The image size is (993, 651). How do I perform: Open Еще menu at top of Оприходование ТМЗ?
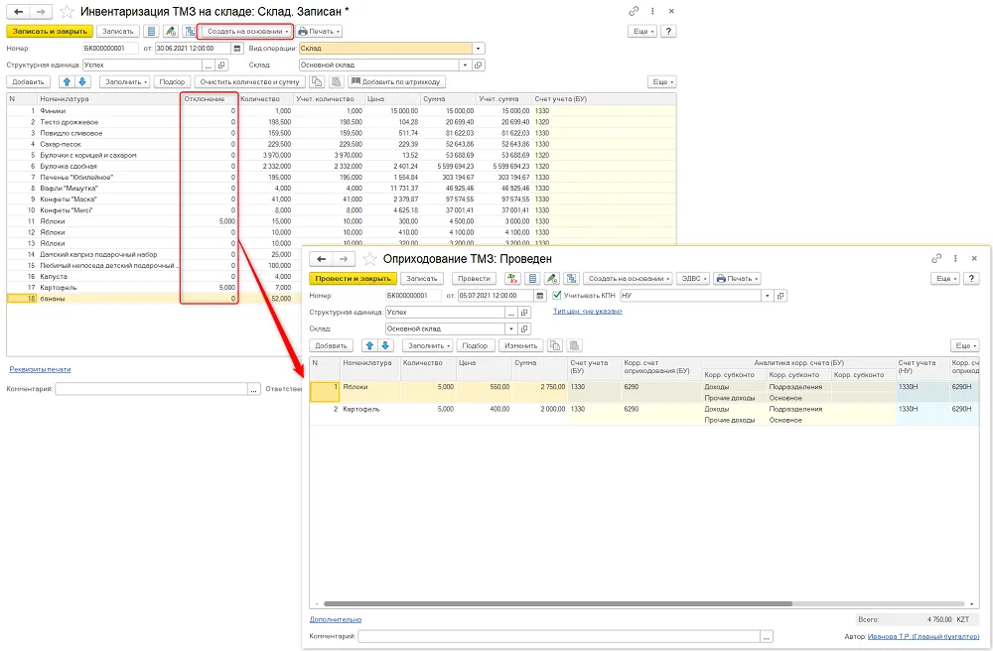pos(946,279)
